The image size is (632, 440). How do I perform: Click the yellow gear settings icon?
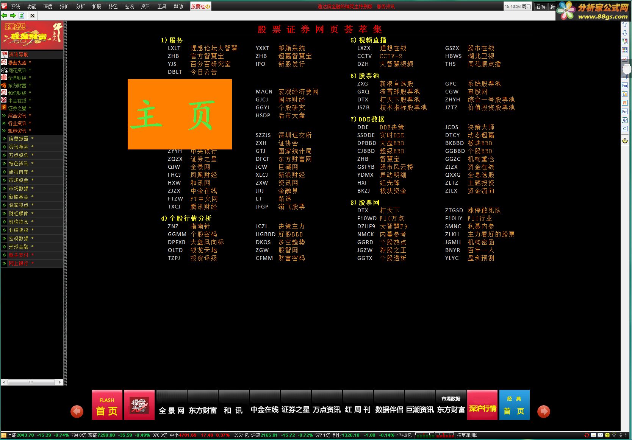coord(625,141)
